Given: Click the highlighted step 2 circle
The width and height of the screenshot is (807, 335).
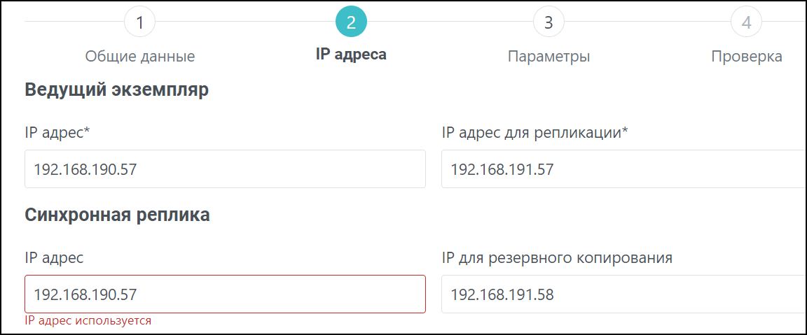Looking at the screenshot, I should pos(351,22).
